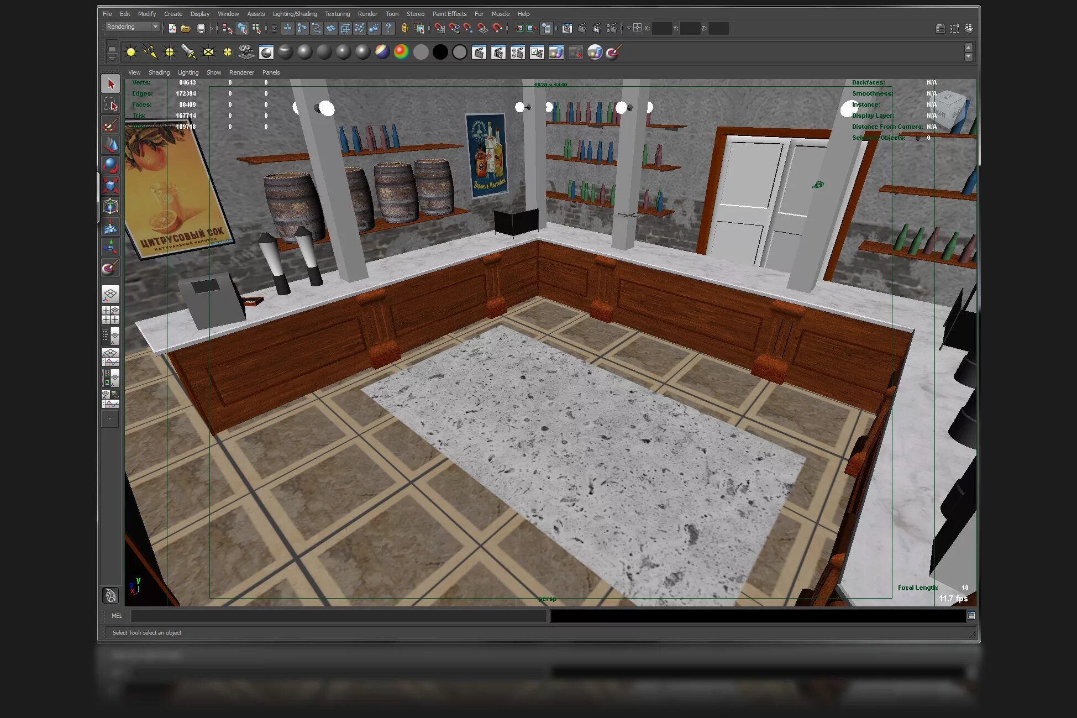Click the MEL command language button
The width and height of the screenshot is (1077, 718).
tap(117, 616)
